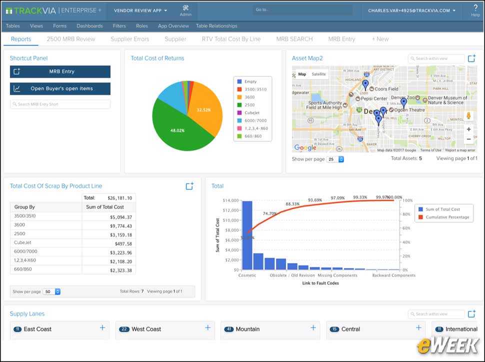Image resolution: width=485 pixels, height=362 pixels.
Task: Click Supply Lanes search within view field
Action: pyautogui.click(x=436, y=314)
